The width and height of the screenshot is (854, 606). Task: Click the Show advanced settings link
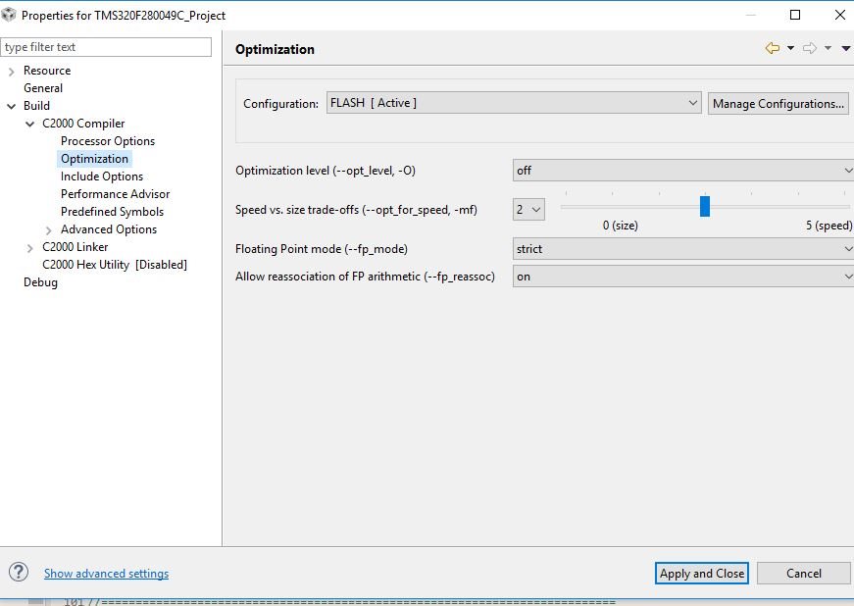[x=106, y=574]
